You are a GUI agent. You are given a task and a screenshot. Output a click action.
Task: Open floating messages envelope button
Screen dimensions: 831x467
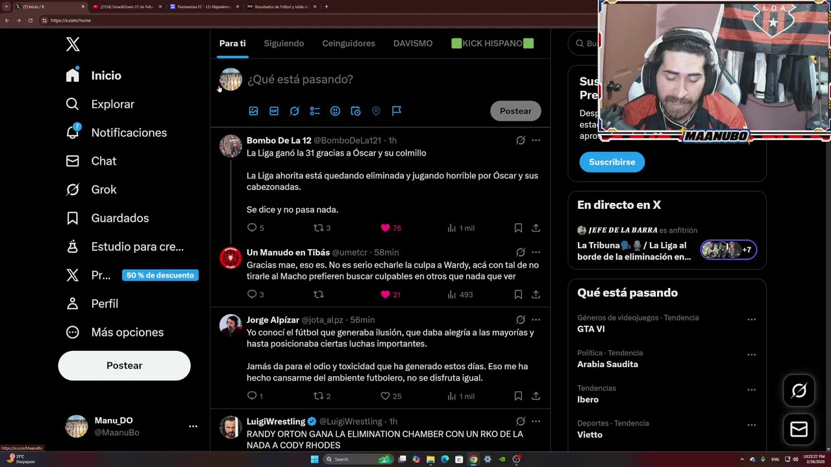(799, 429)
